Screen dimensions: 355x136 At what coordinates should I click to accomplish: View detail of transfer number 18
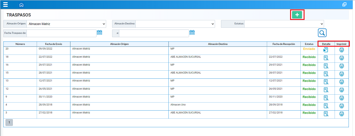click(326, 58)
